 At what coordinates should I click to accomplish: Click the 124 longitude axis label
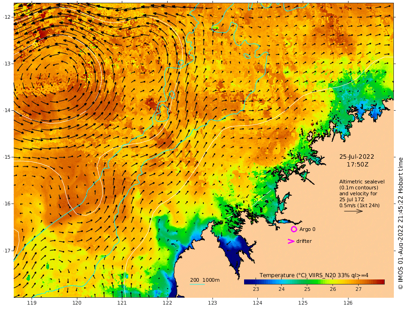pyautogui.click(x=257, y=303)
